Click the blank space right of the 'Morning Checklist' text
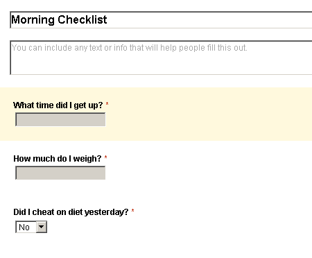Screen dimensions: 312x258 click(x=208, y=20)
